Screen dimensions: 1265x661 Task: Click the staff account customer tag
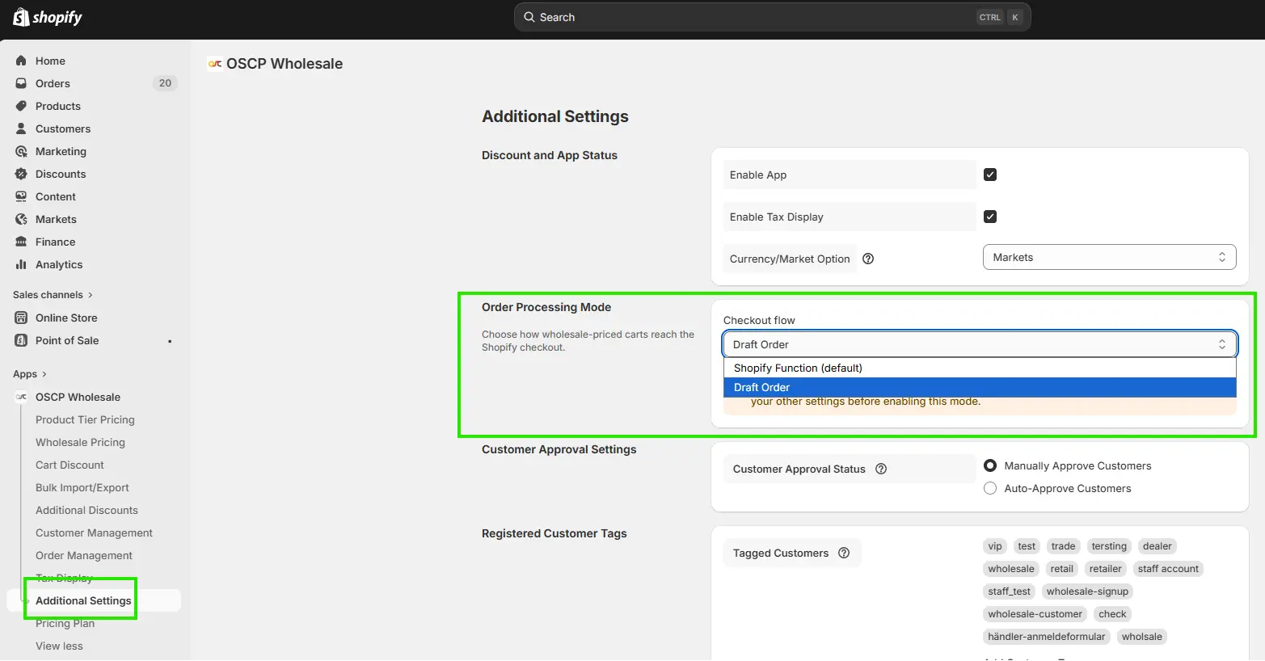pos(1168,569)
